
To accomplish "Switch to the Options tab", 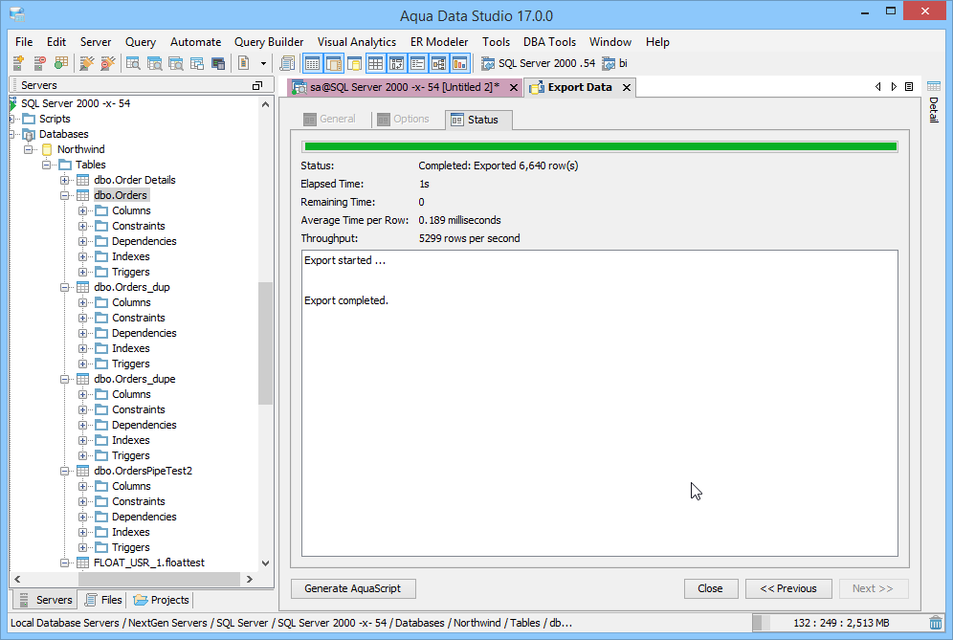I will pos(403,120).
